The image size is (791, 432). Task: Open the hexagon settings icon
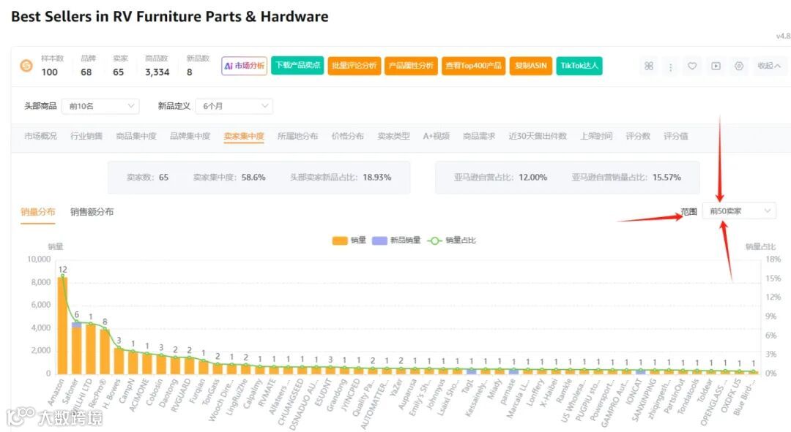point(739,66)
